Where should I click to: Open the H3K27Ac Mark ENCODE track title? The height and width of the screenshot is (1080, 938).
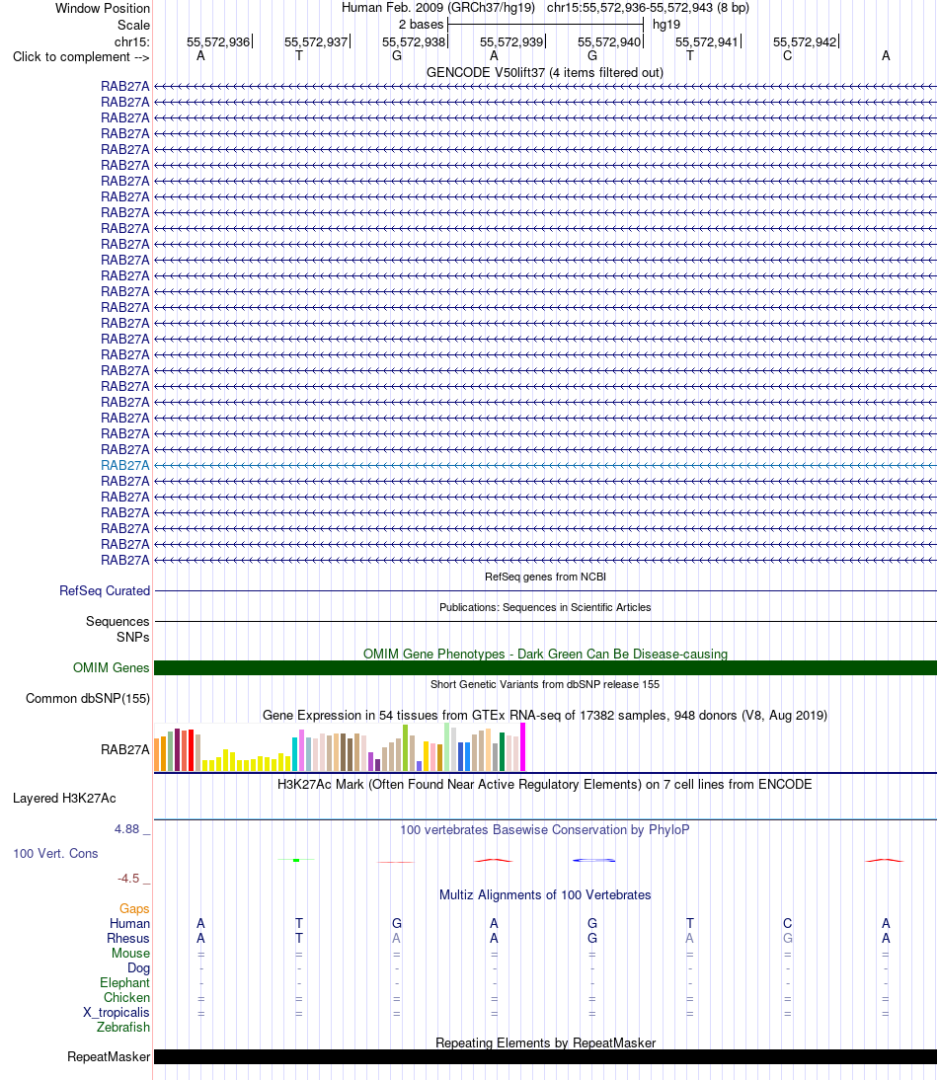[x=545, y=784]
